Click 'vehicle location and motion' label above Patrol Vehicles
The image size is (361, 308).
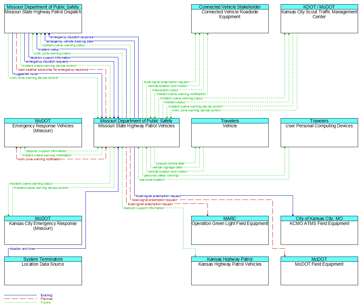click(x=167, y=86)
